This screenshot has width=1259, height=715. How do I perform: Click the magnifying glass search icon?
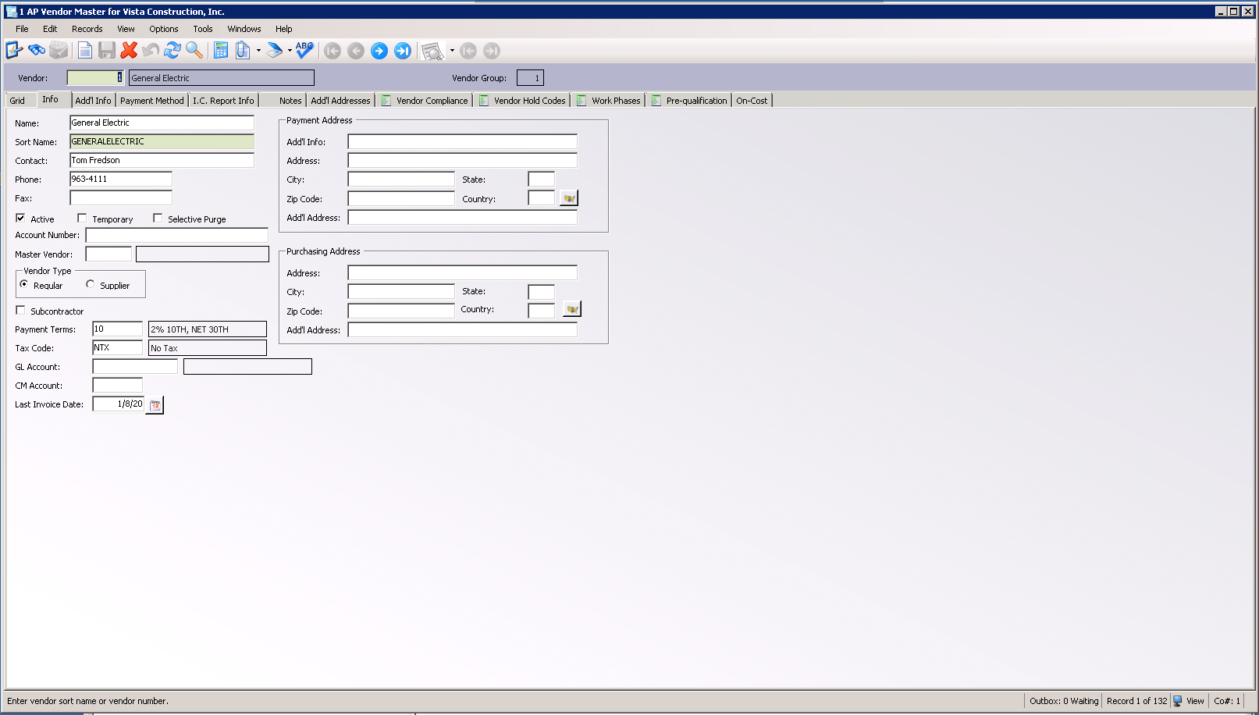click(x=194, y=51)
